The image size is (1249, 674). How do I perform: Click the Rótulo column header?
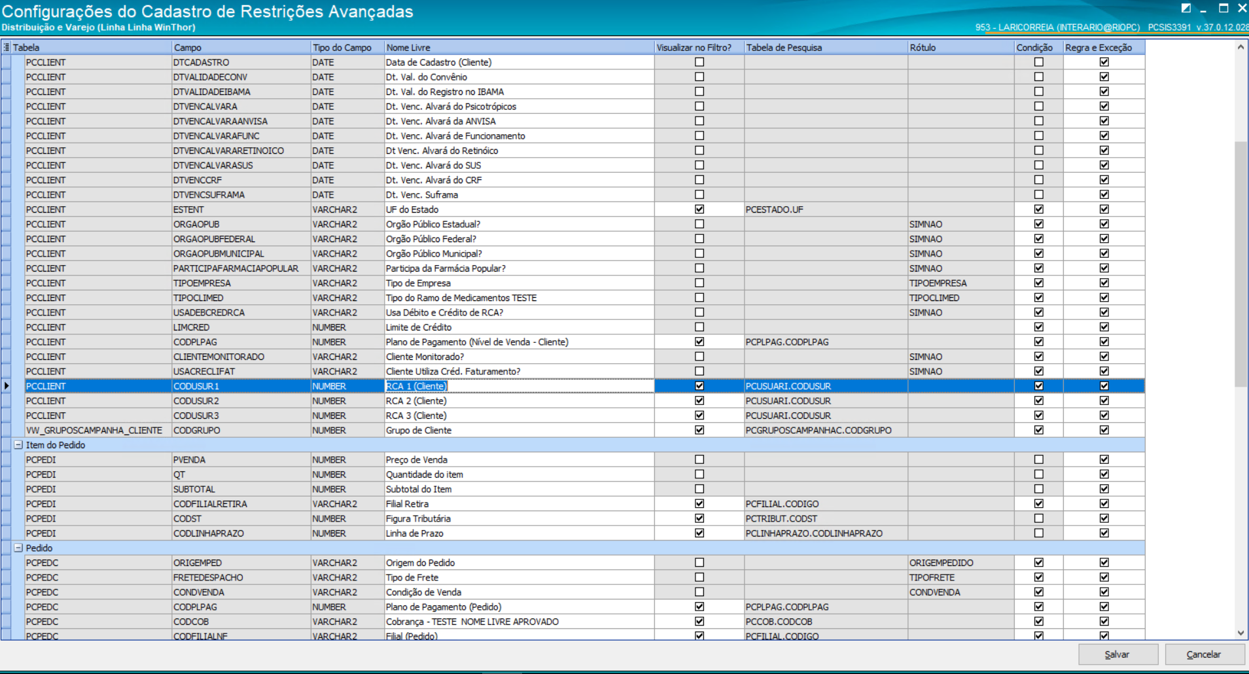point(961,47)
